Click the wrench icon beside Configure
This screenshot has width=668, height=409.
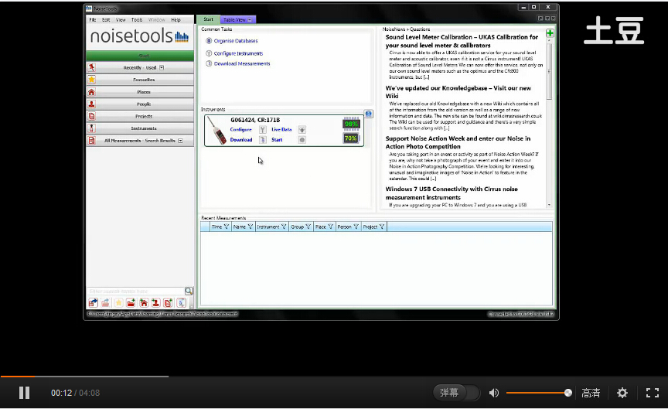click(263, 130)
